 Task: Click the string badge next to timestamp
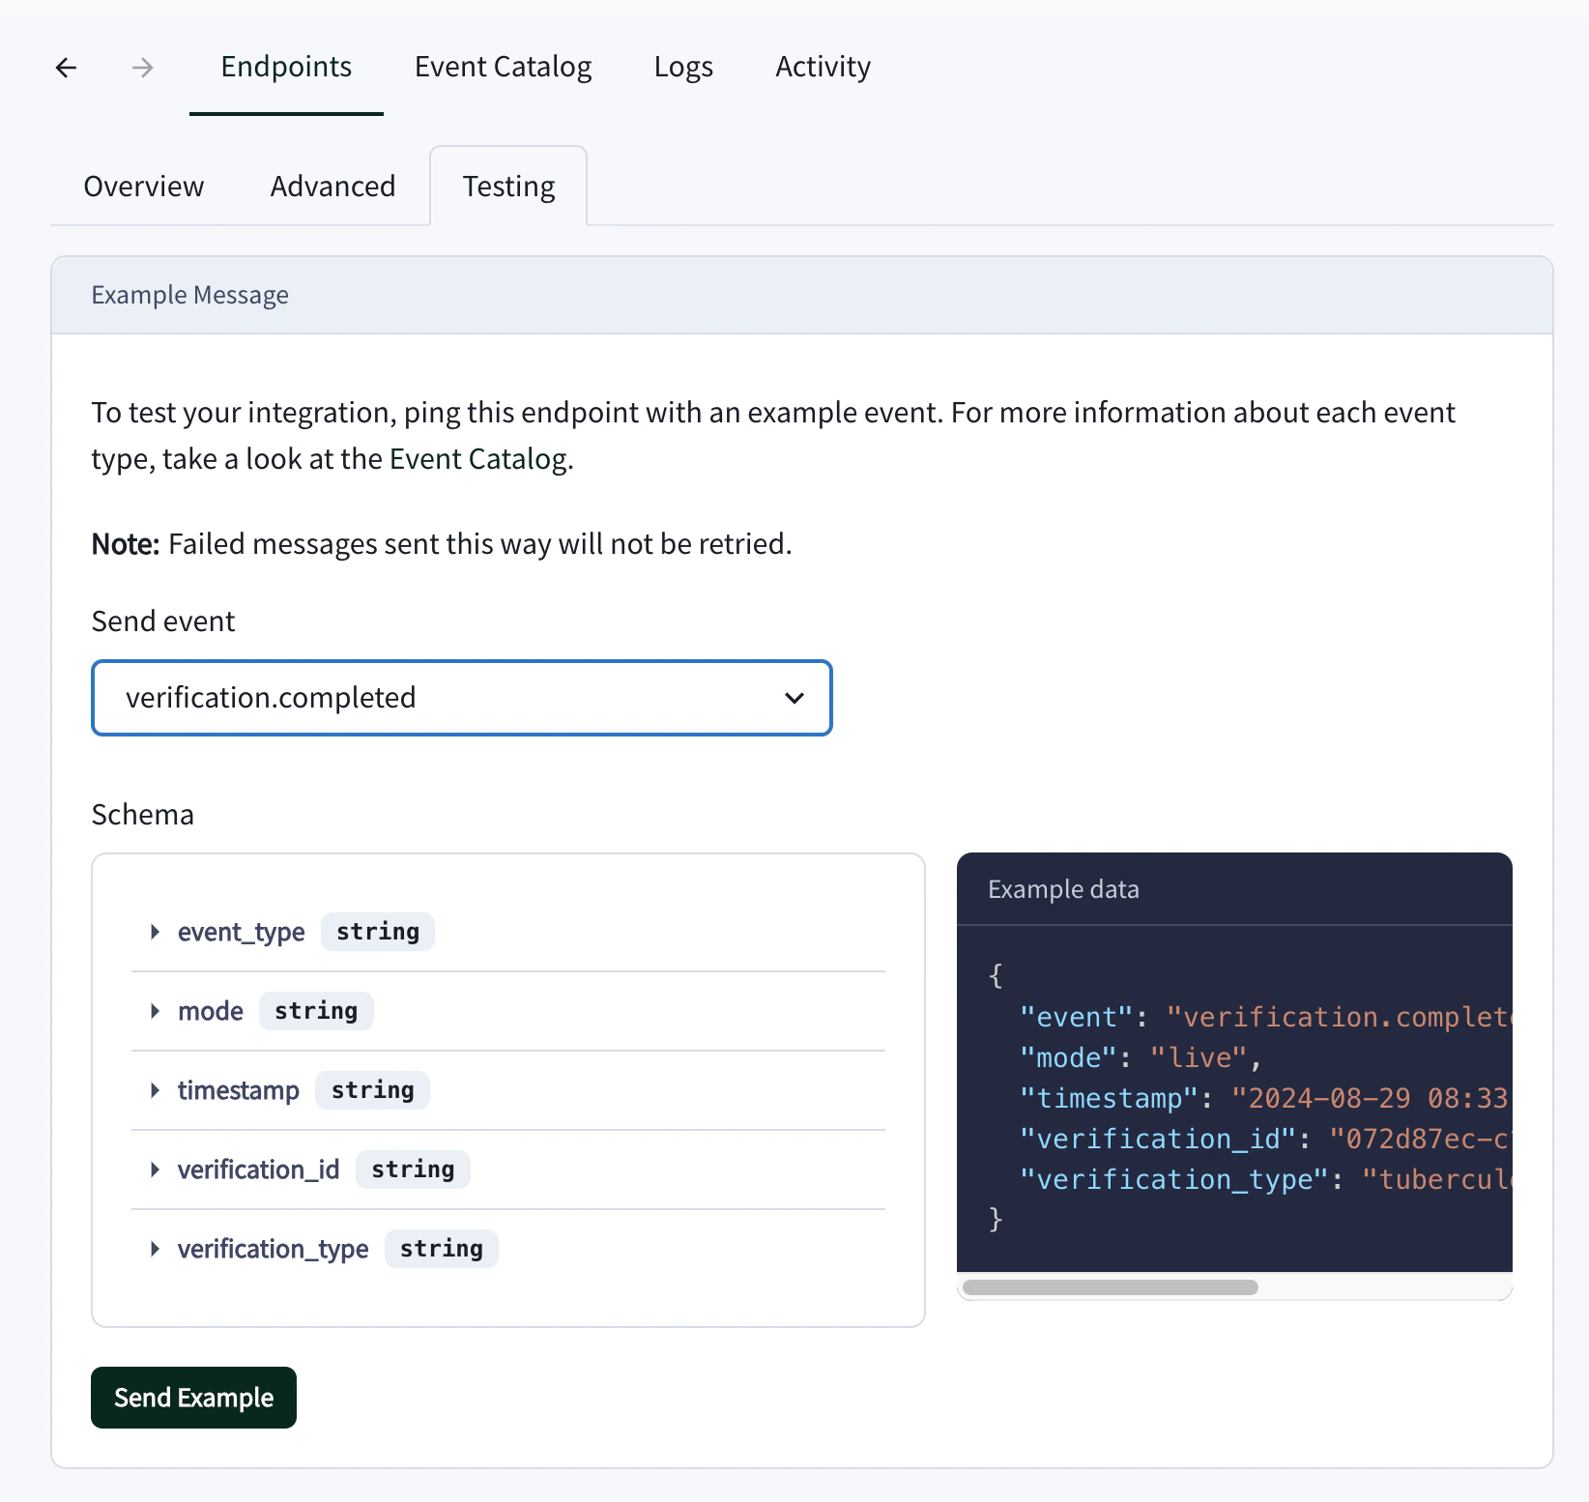pyautogui.click(x=372, y=1090)
